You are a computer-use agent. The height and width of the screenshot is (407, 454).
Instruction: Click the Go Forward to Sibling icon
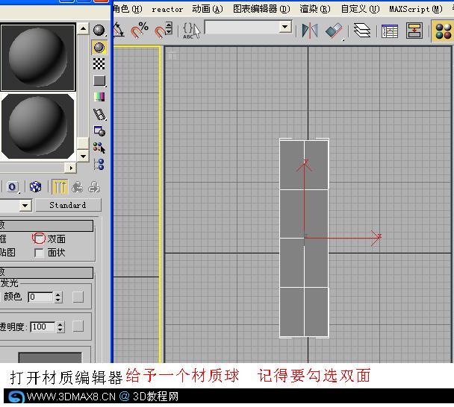click(x=94, y=187)
